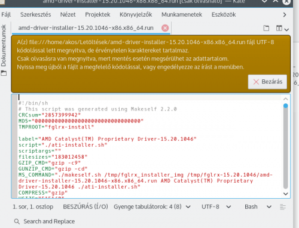Click the MD5 checksum line
This screenshot has height=228, width=299.
(81, 121)
